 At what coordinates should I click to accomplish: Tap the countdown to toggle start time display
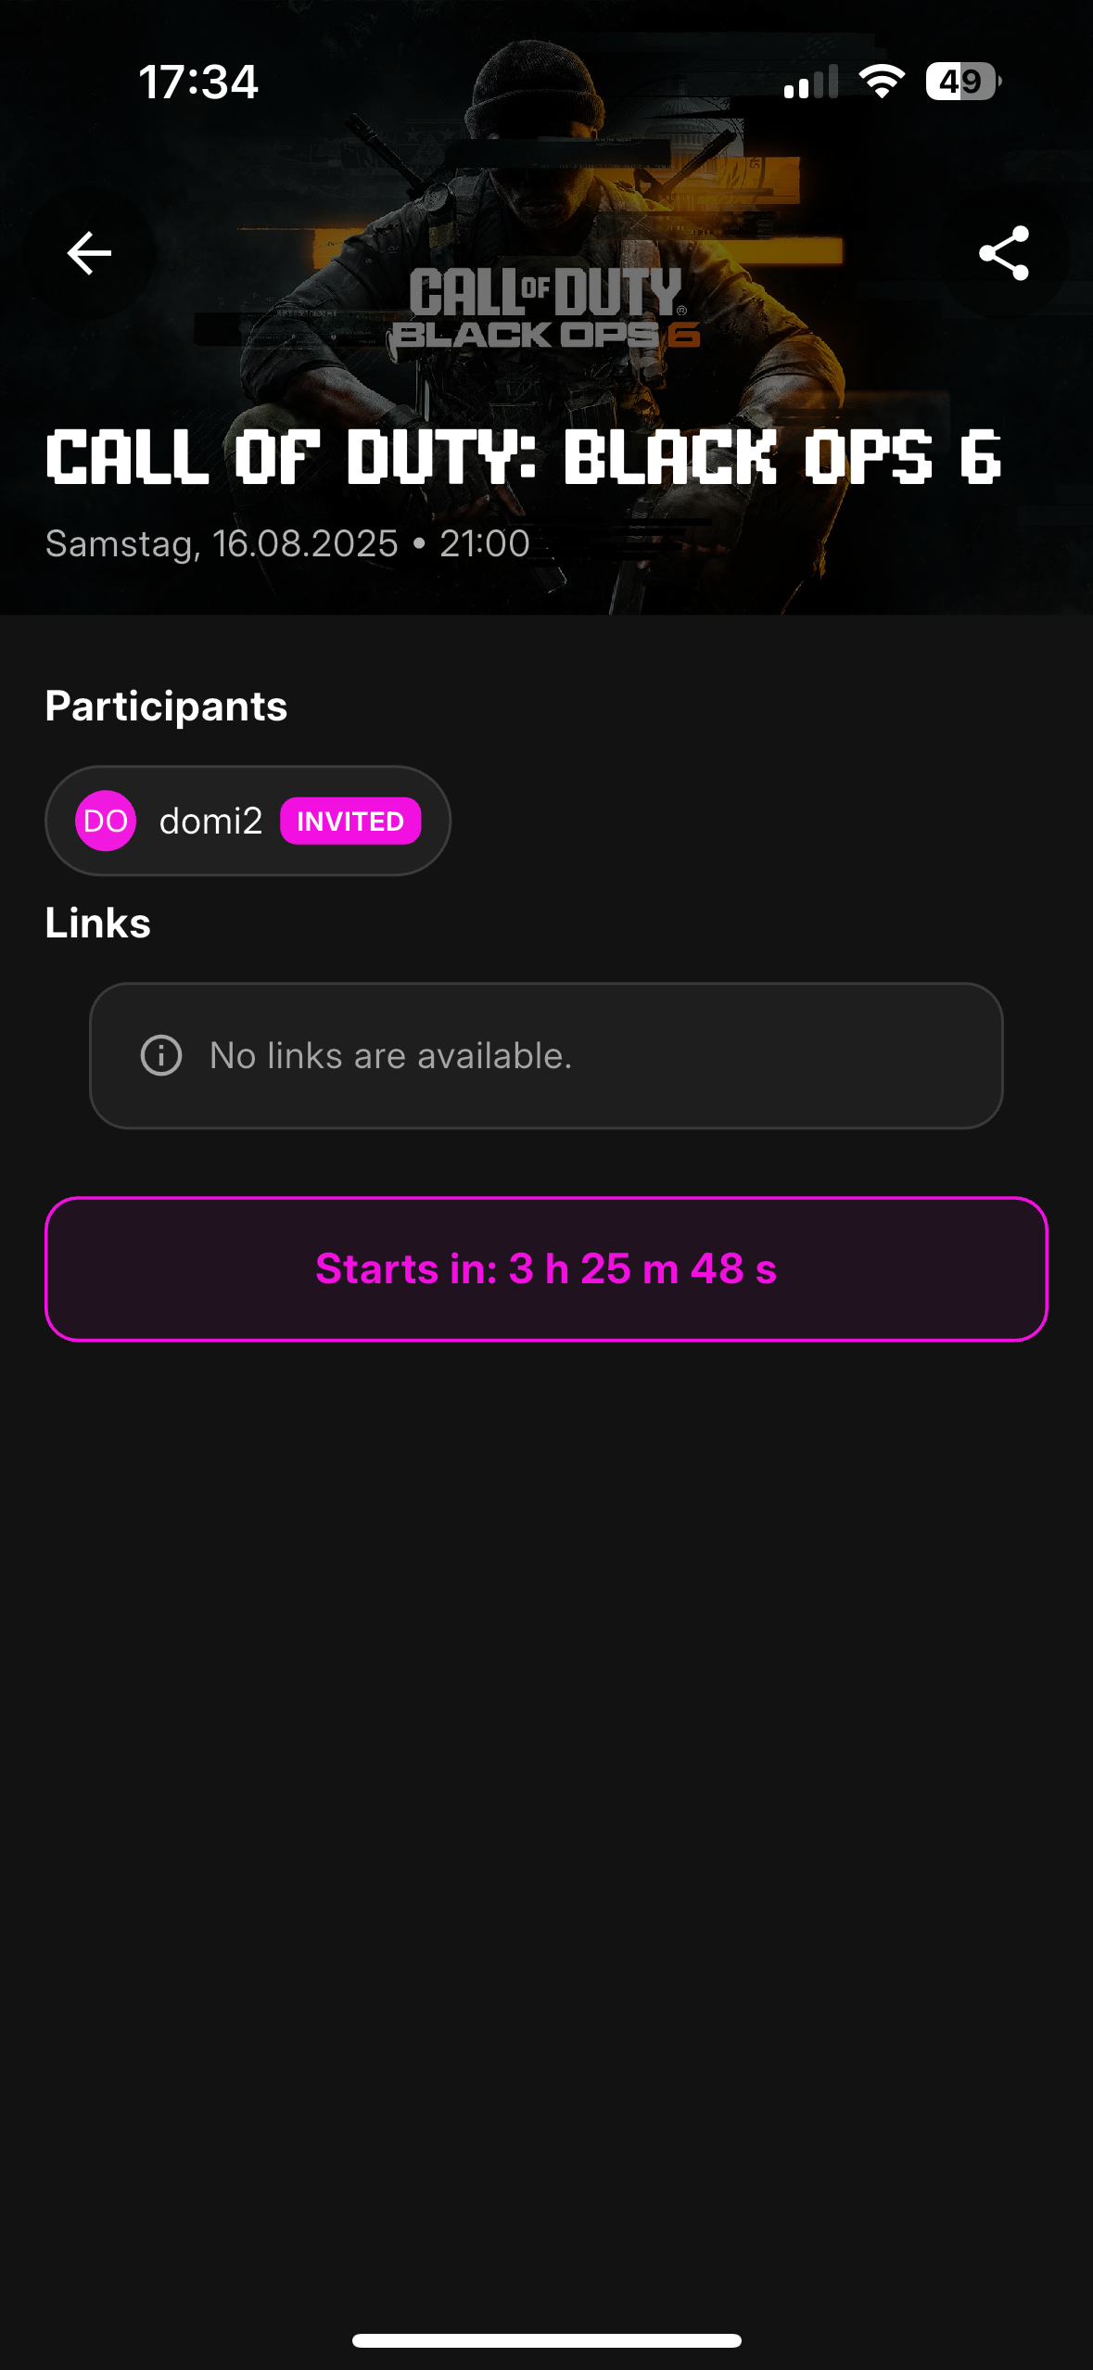[x=546, y=1270]
